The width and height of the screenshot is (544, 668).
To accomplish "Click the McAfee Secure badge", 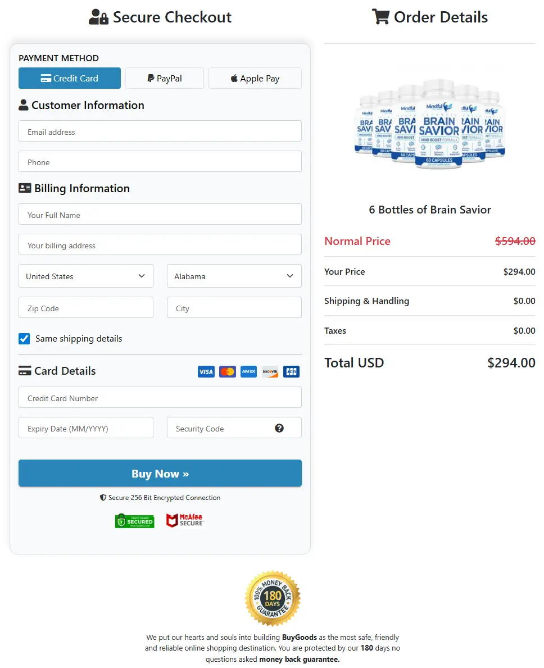I will pyautogui.click(x=185, y=520).
